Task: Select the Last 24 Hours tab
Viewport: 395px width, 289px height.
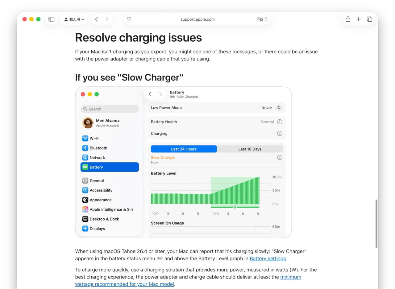Action: 184,149
